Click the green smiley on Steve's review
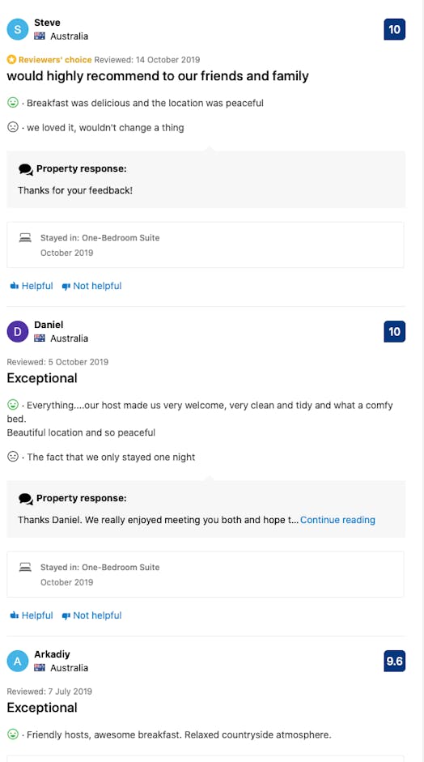This screenshot has height=762, width=424. [13, 103]
